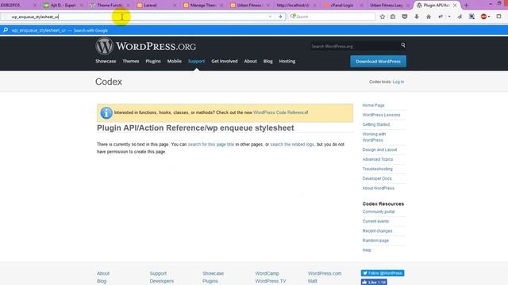This screenshot has height=285, width=508.
Task: Open Advanced Topics in the sidebar
Action: click(378, 159)
